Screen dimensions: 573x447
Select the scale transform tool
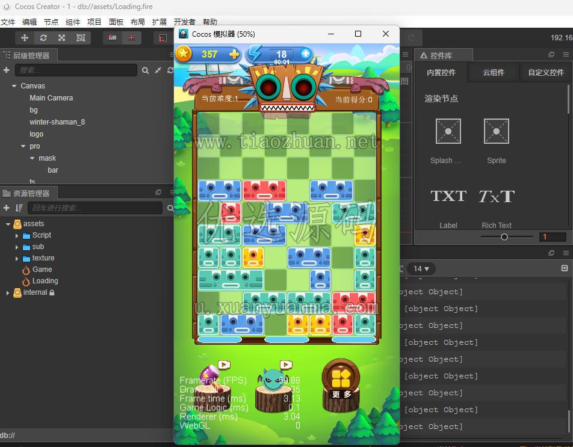click(x=62, y=38)
